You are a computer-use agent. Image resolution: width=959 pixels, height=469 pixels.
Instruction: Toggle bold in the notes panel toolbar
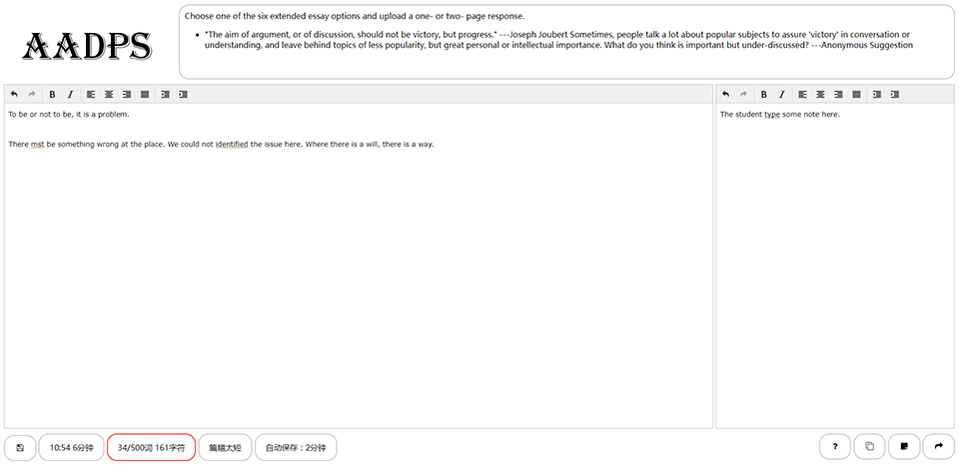764,95
